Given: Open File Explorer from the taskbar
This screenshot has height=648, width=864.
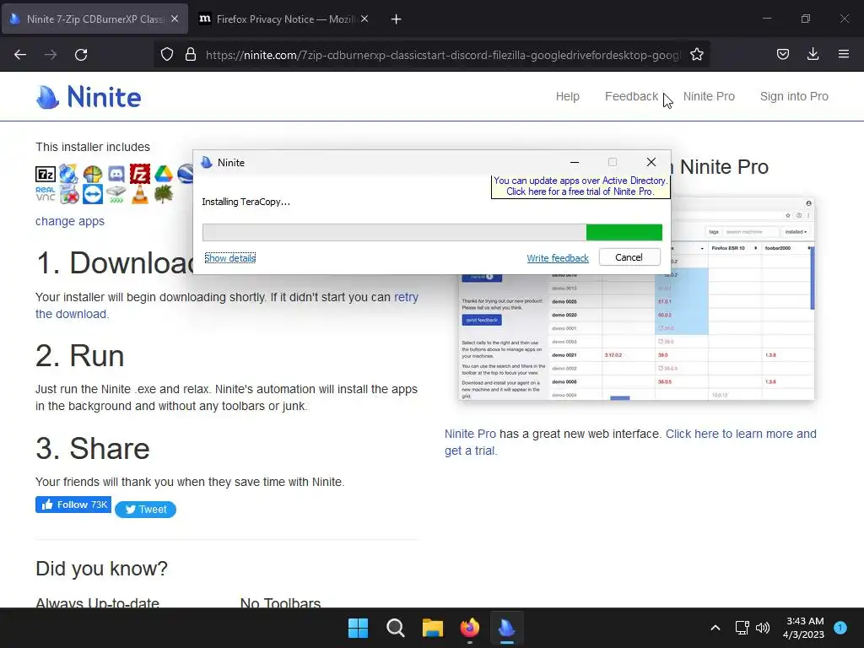Looking at the screenshot, I should click(433, 628).
